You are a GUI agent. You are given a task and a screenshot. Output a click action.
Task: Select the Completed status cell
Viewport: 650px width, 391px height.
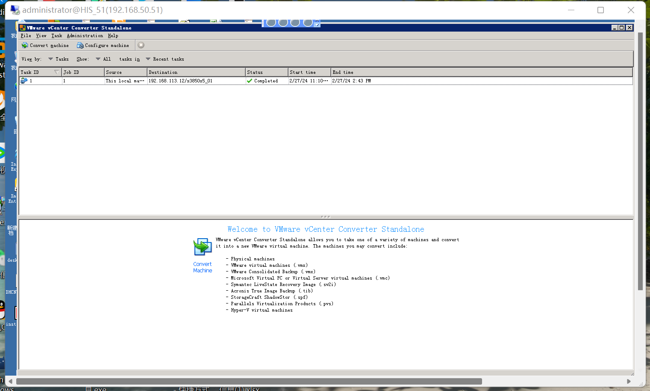click(267, 81)
